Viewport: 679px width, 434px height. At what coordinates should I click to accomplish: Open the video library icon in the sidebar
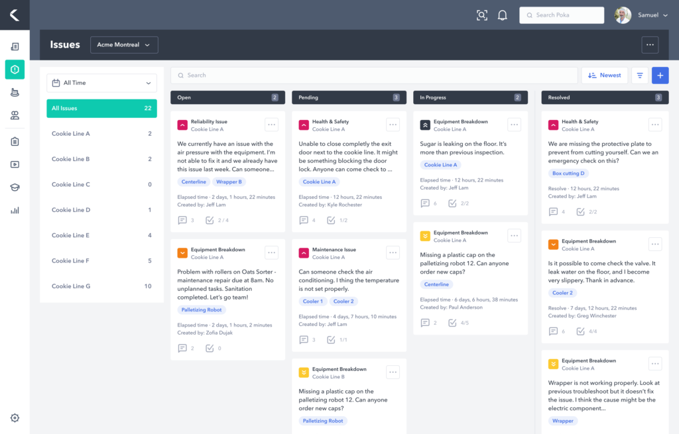point(15,164)
